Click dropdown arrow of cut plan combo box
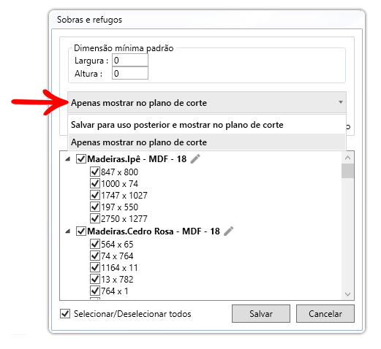381x349 pixels. 341,102
